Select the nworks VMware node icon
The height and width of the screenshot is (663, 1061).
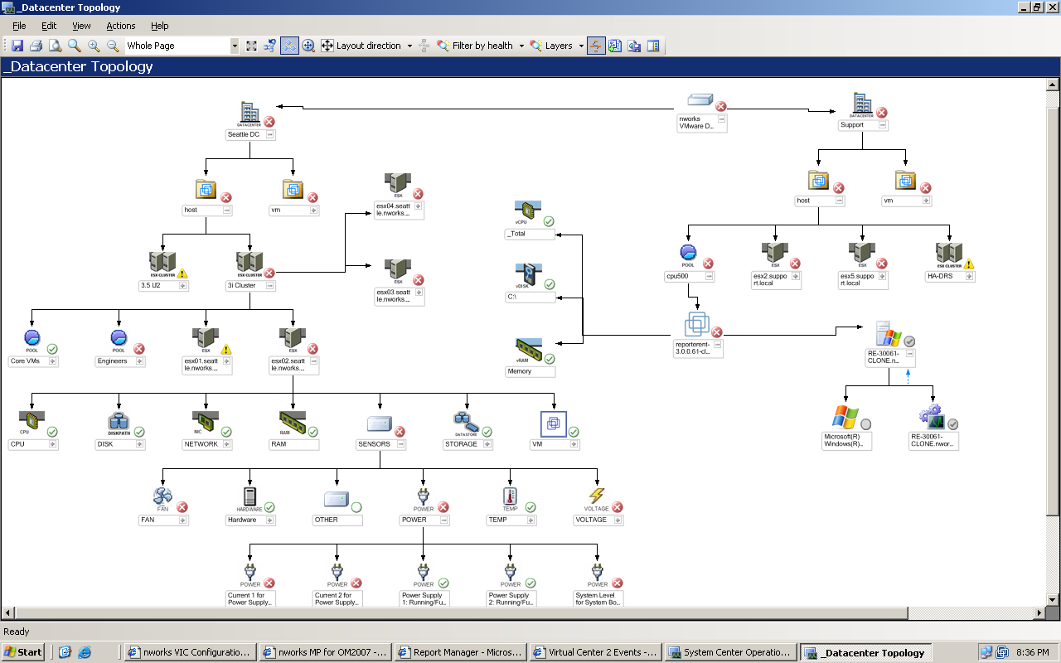tap(700, 100)
